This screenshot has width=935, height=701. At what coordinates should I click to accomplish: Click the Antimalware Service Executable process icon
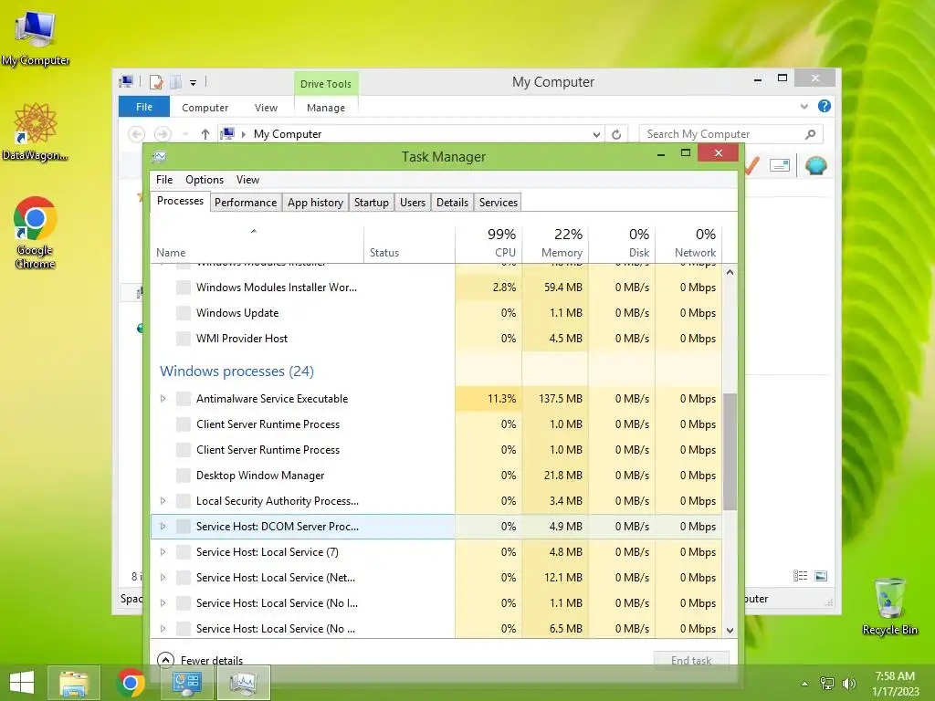(x=184, y=399)
